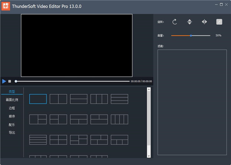
Task: Pick the two horizontal rows layout
Action: [79, 99]
